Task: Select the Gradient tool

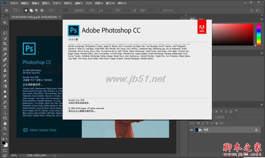Action: pyautogui.click(x=5, y=86)
